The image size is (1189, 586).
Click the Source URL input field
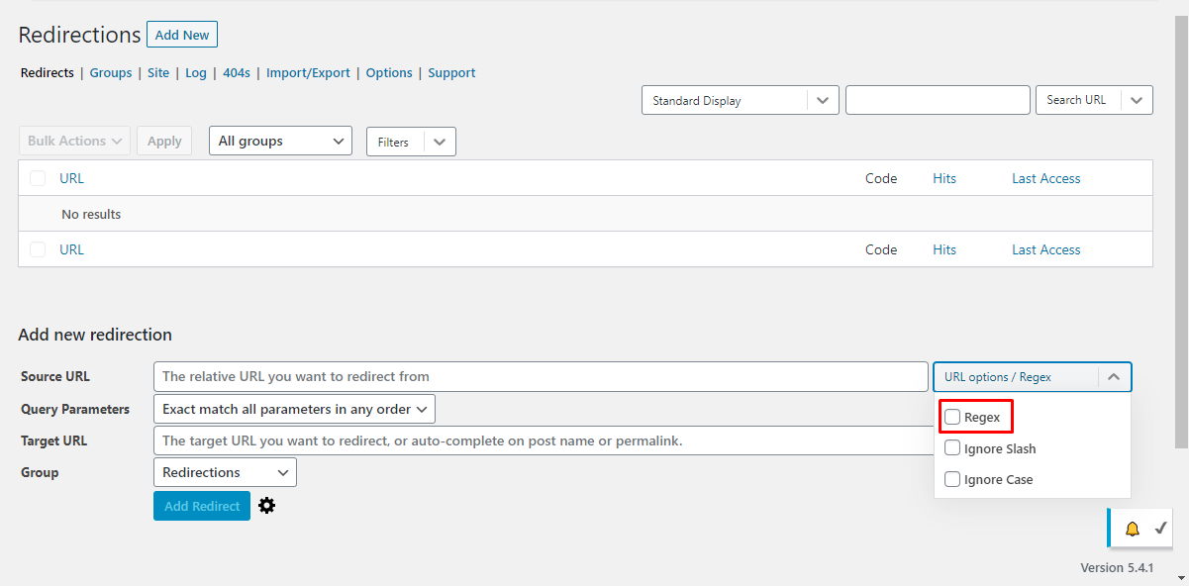pos(541,377)
